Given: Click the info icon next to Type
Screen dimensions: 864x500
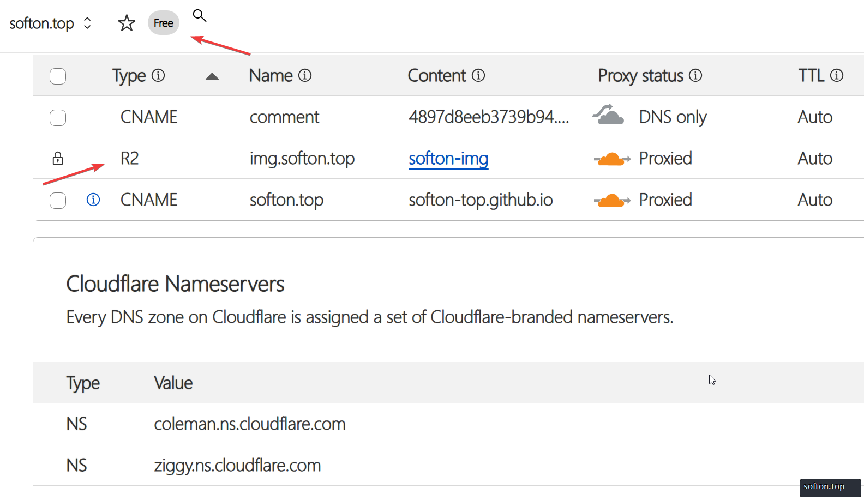Looking at the screenshot, I should click(x=158, y=75).
